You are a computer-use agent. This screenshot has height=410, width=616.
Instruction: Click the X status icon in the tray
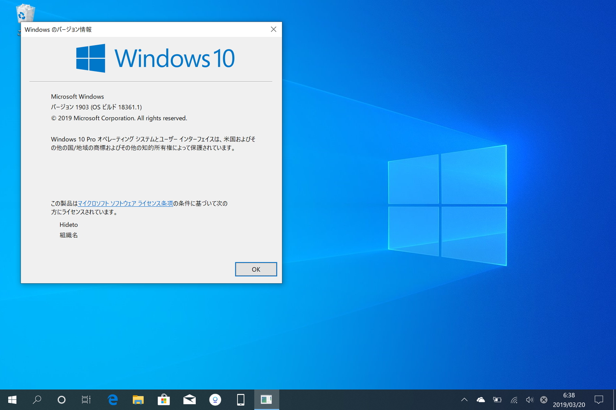pos(543,399)
